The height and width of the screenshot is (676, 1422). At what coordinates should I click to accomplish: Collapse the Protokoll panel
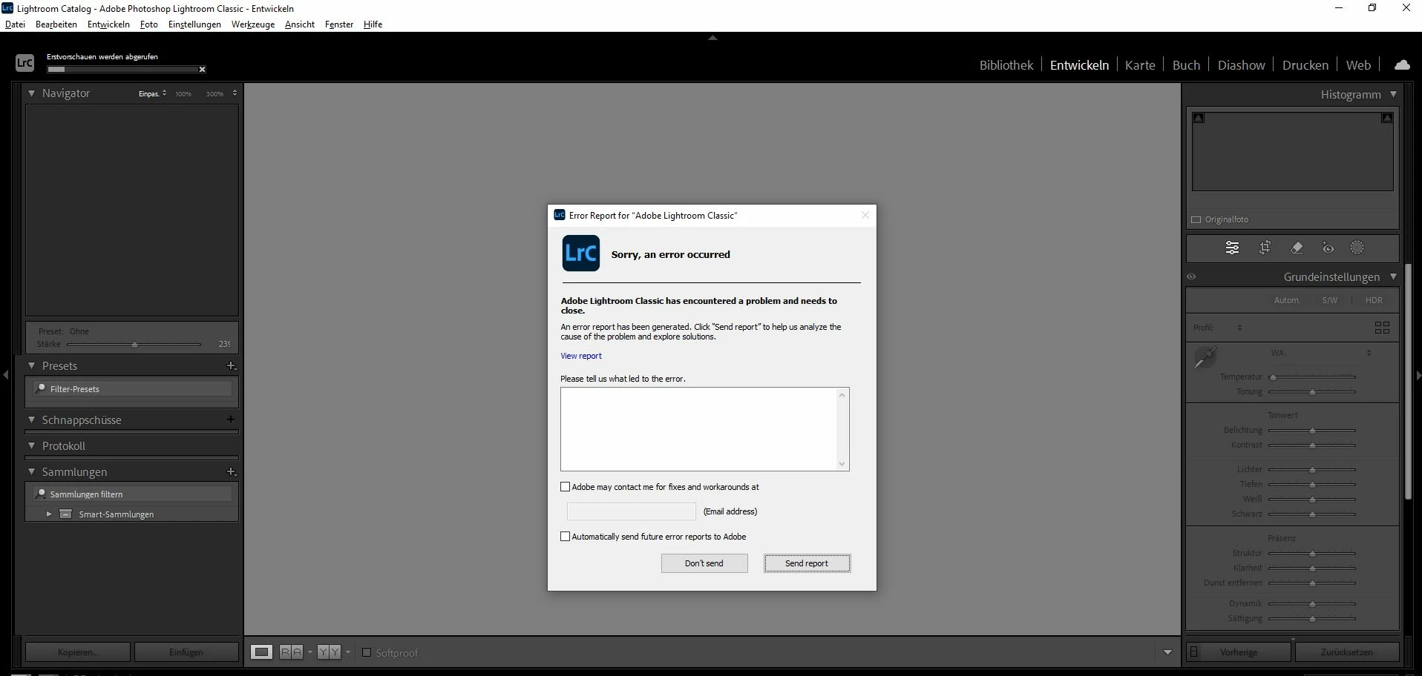(31, 445)
